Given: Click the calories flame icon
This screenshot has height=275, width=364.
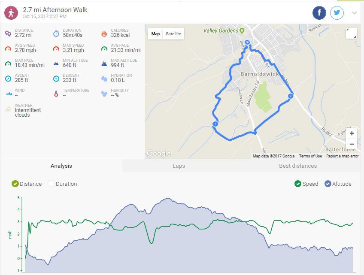Looking at the screenshot, I should (x=104, y=33).
